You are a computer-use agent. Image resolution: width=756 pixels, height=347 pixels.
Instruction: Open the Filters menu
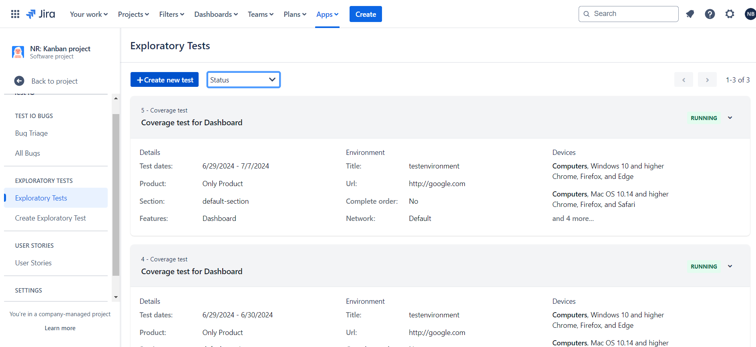pos(172,14)
